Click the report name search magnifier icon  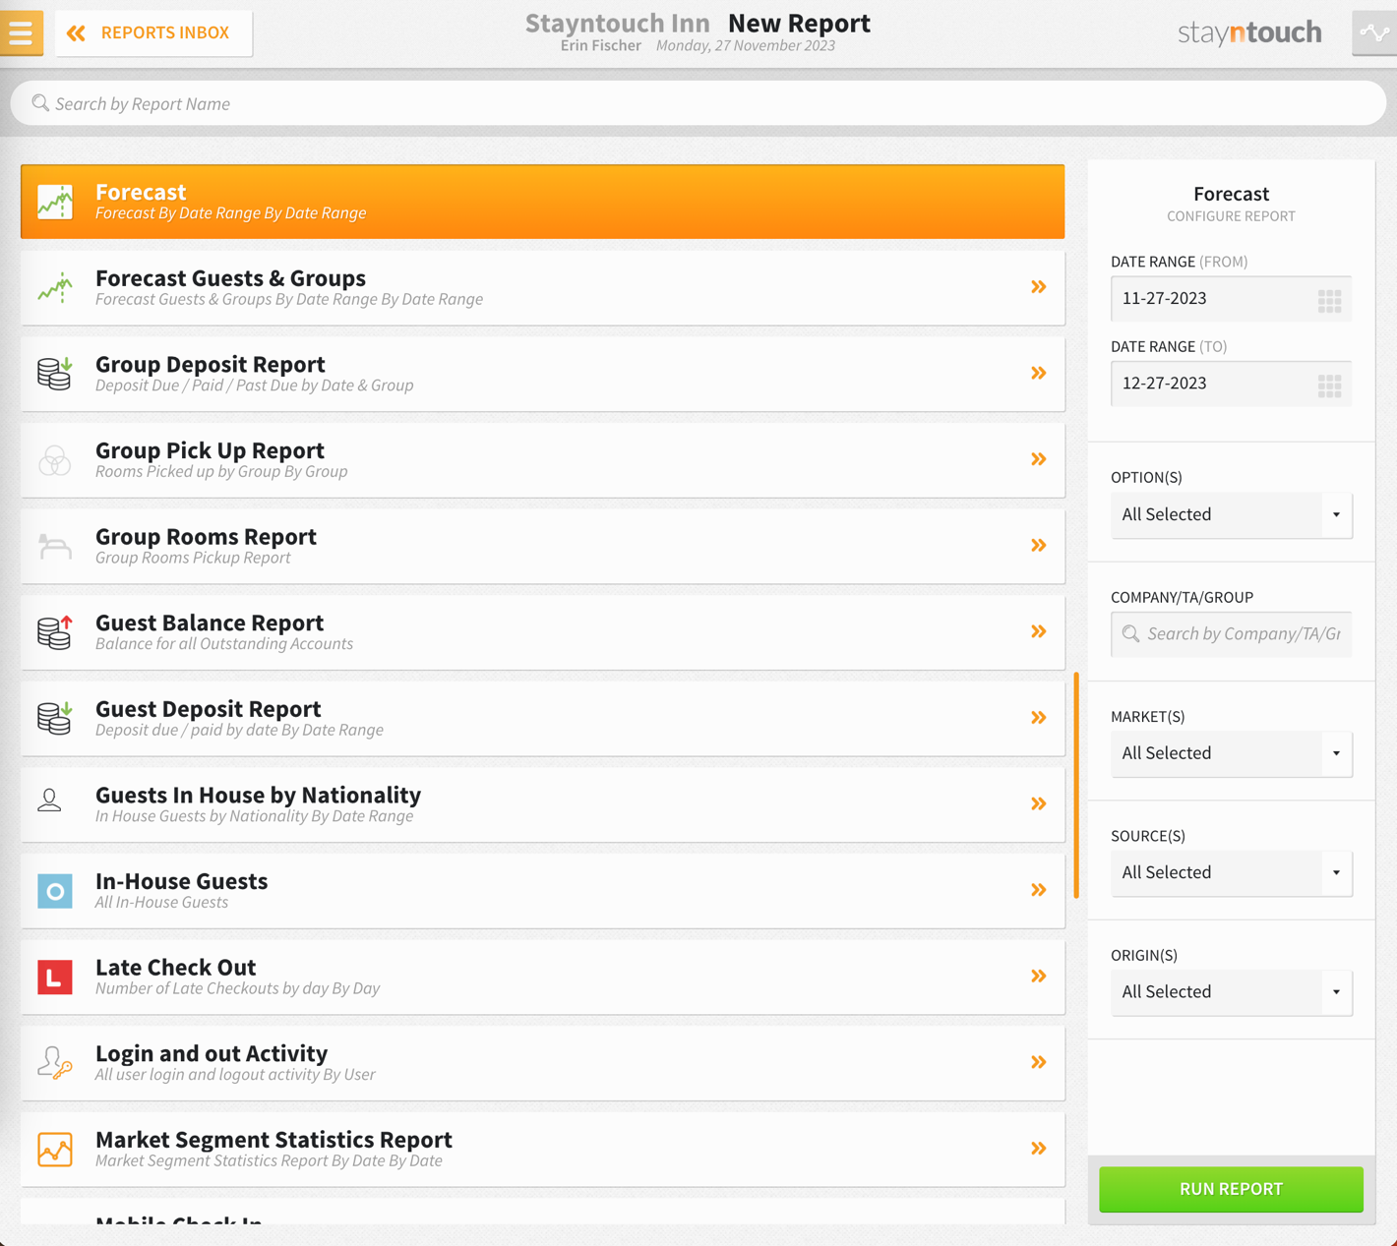tap(40, 103)
